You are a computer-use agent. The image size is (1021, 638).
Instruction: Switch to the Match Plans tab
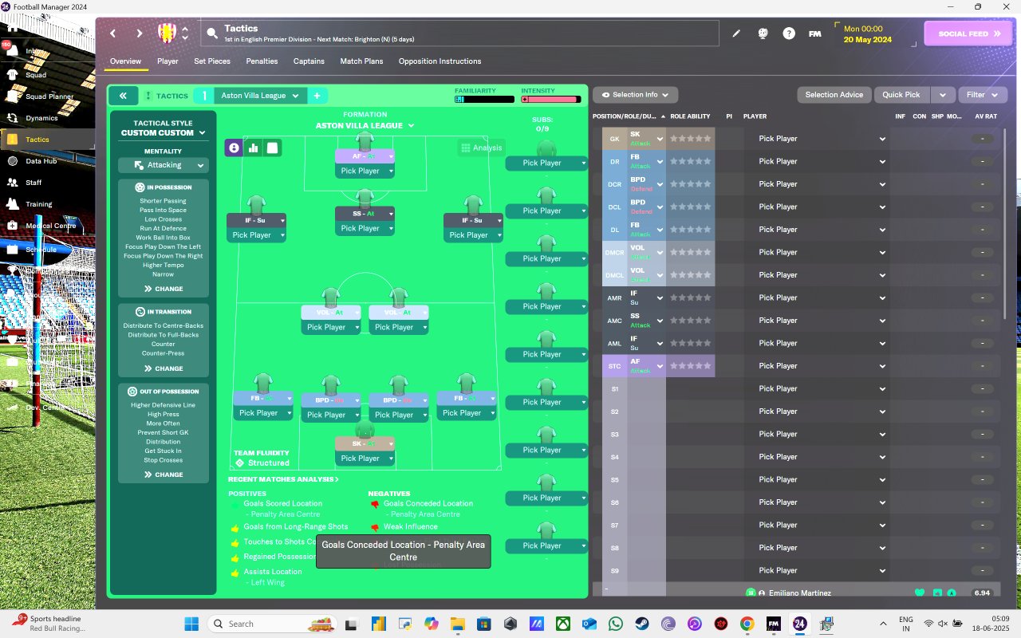point(361,61)
